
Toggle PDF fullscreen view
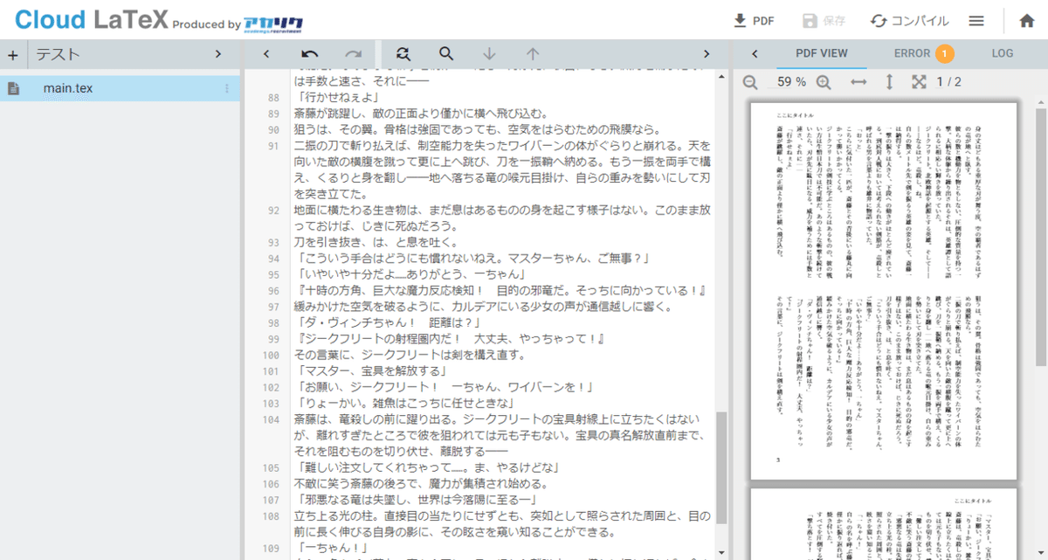919,82
